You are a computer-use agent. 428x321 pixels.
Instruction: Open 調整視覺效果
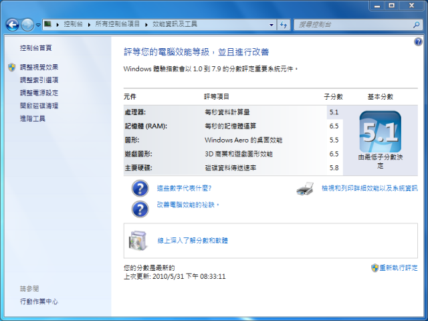click(39, 67)
